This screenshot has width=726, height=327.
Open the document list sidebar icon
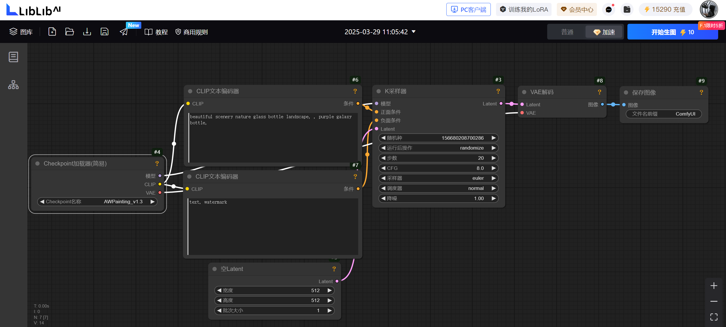click(x=13, y=57)
